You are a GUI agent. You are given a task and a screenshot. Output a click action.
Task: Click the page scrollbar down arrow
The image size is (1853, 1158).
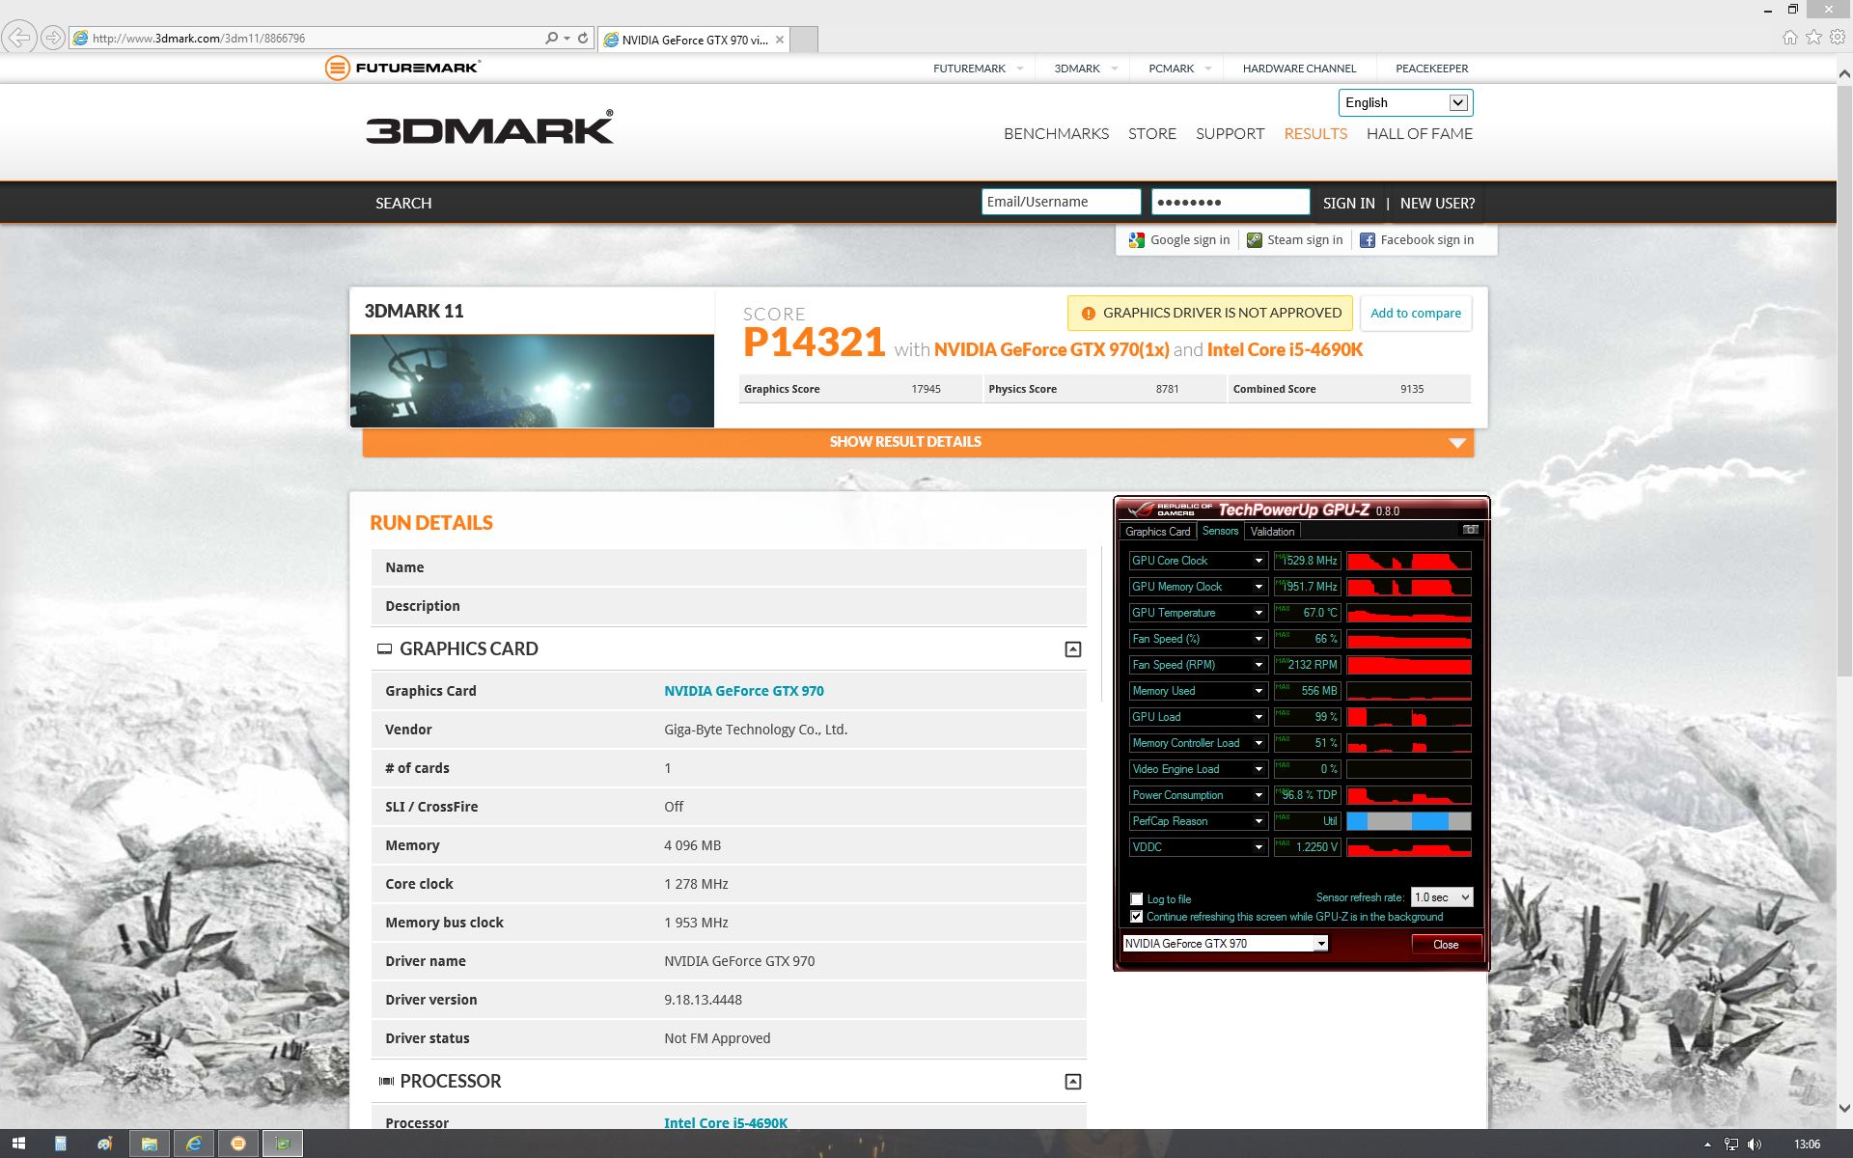[x=1843, y=1109]
